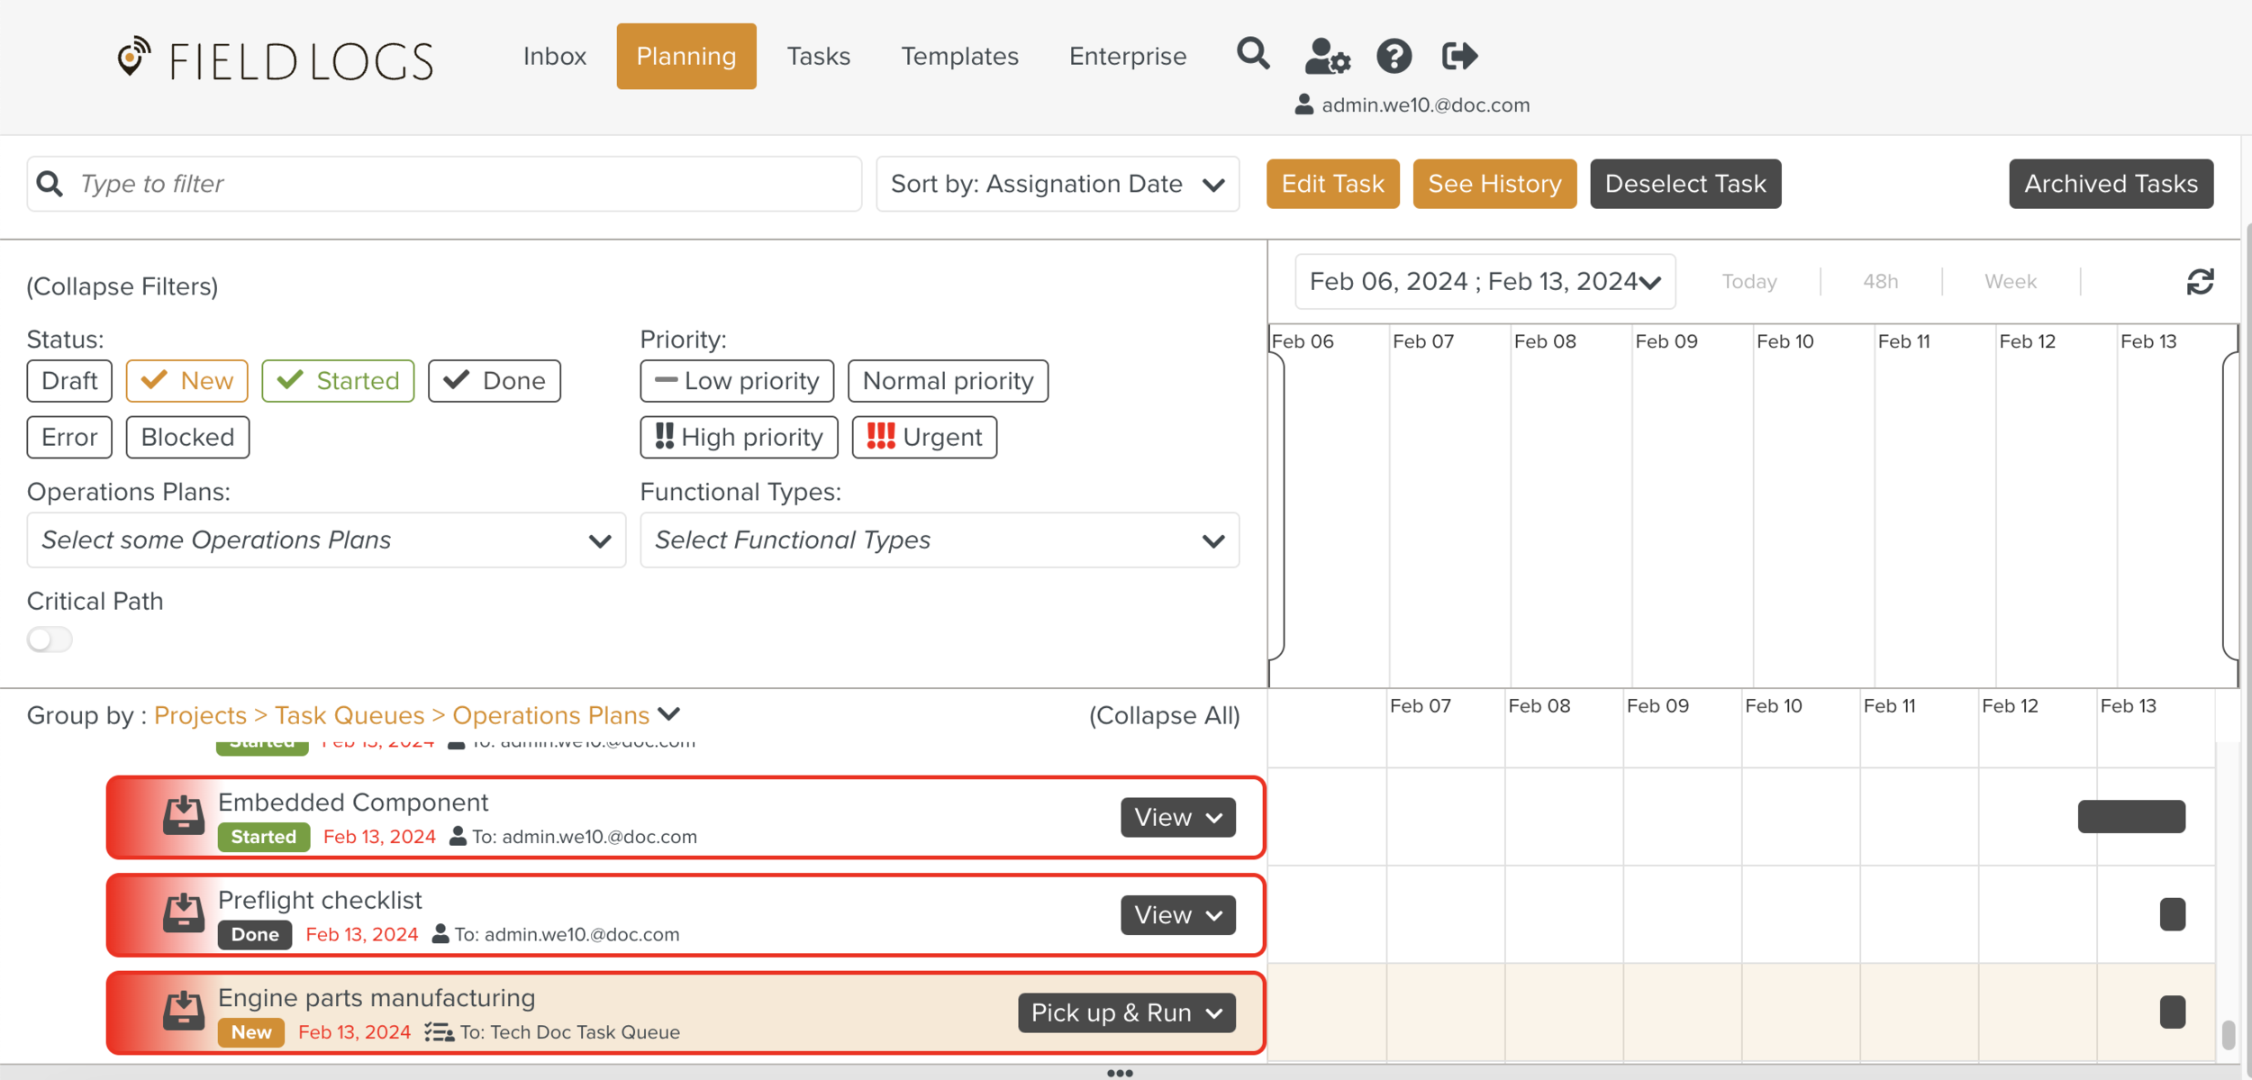Click the Preflight checklist inbox tray icon
Viewport: 2252px width, 1080px height.
(183, 913)
